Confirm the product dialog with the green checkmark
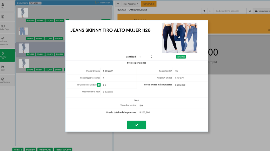This screenshot has height=151, width=270. [137, 125]
